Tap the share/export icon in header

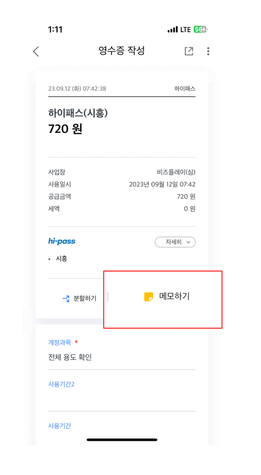point(189,51)
